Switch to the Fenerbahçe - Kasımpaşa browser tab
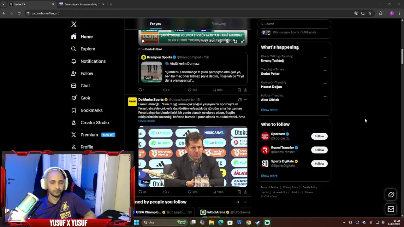Viewport: 404px width, 227px height. [x=81, y=4]
